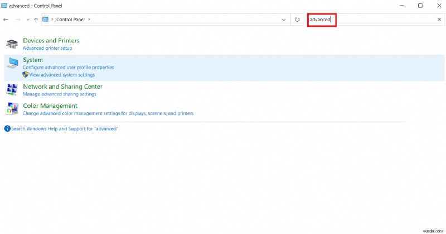Click the Color Management icon
This screenshot has width=446, height=234.
pyautogui.click(x=12, y=109)
